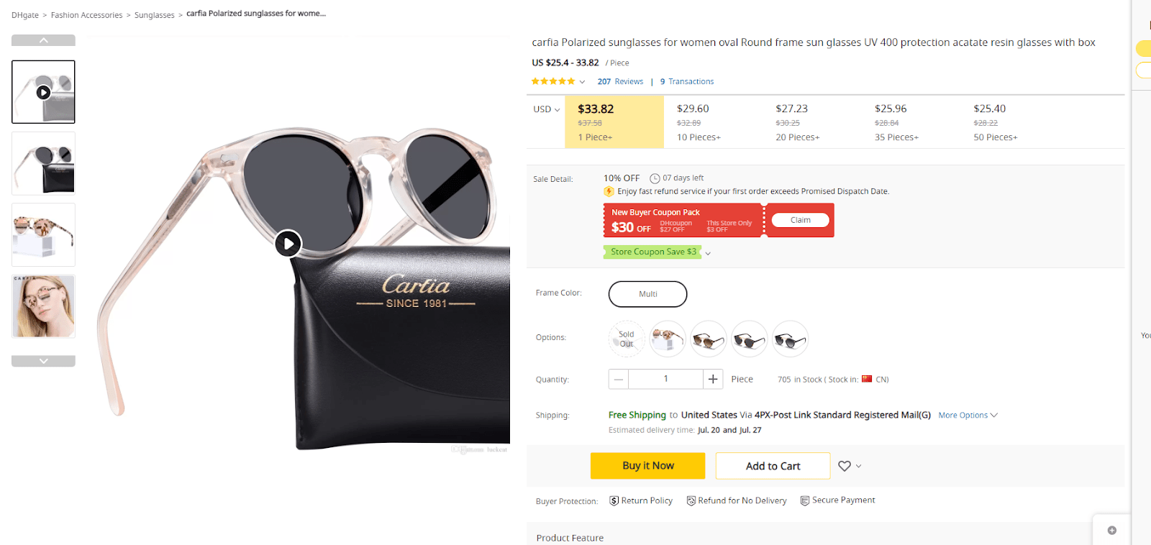The height and width of the screenshot is (545, 1151).
Task: Increase quantity with the plus button
Action: coord(713,379)
